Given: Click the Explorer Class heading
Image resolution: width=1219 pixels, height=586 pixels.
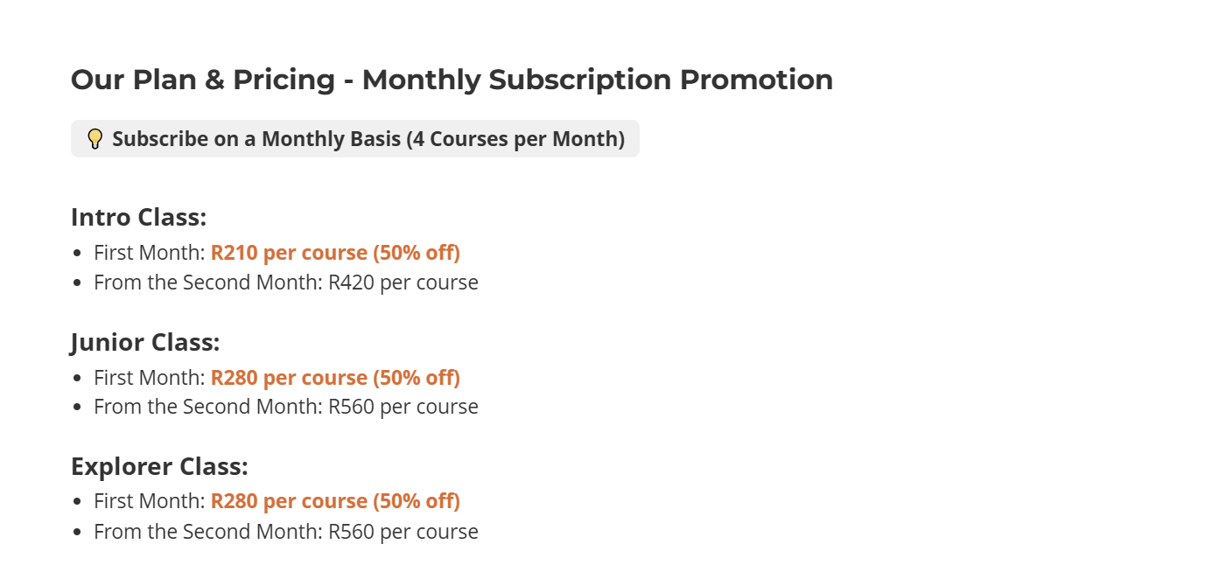Looking at the screenshot, I should [159, 466].
